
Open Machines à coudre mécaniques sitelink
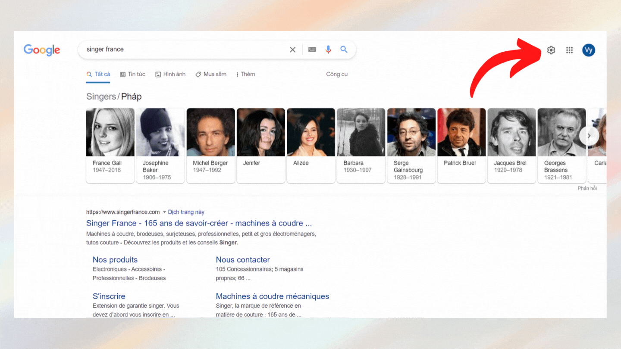pos(273,296)
